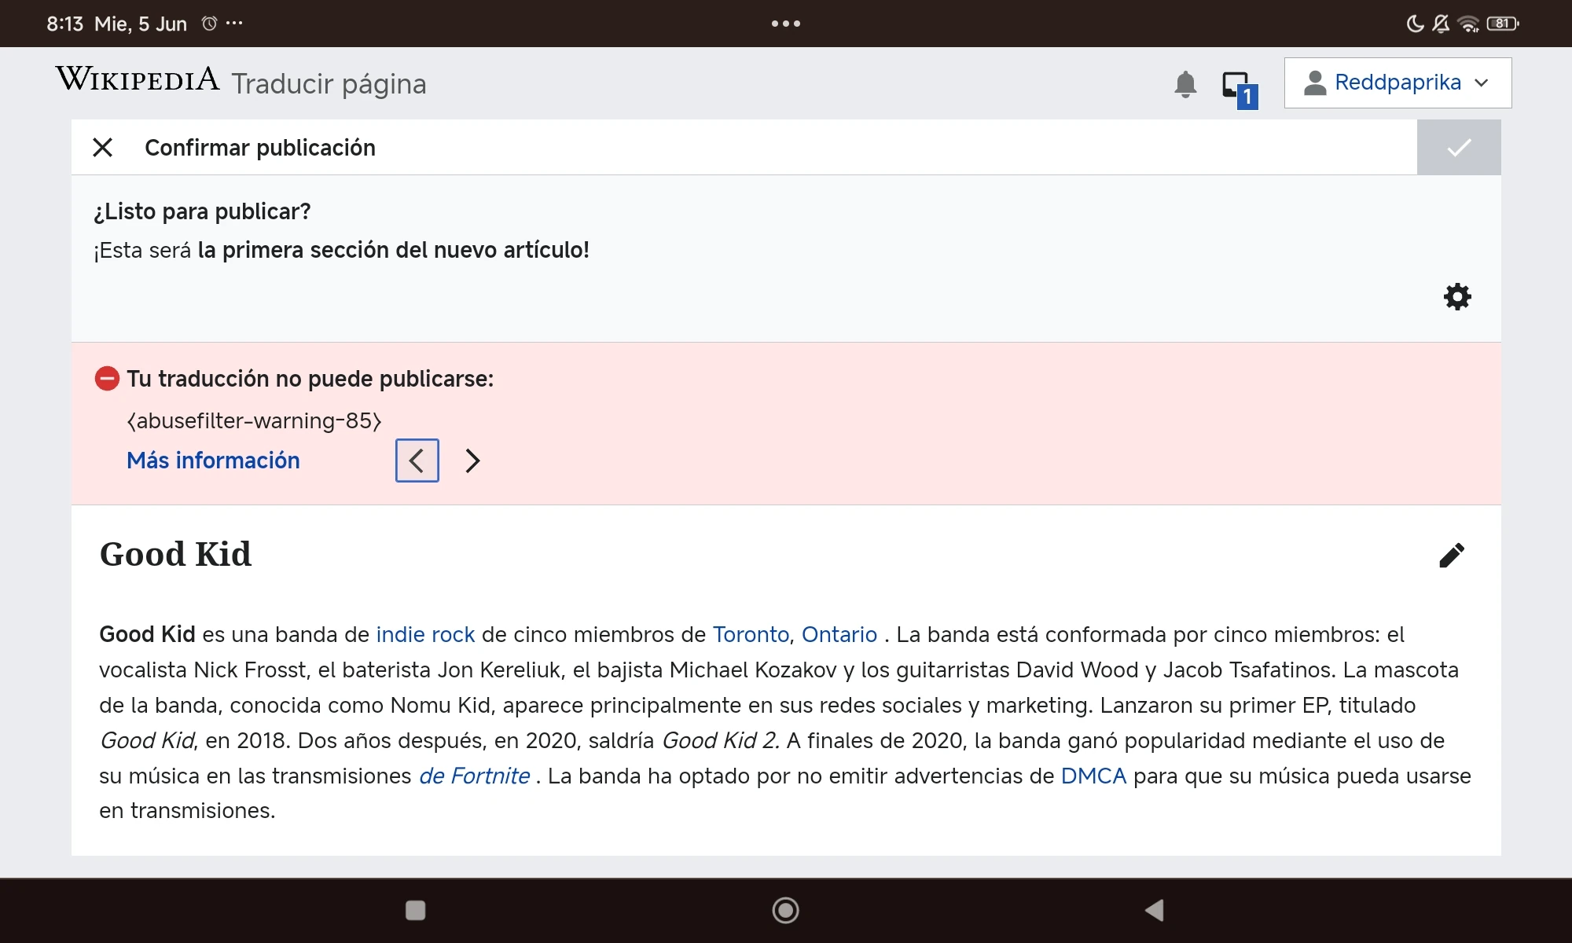This screenshot has height=943, width=1572.
Task: Click the de Fortnite link
Action: click(474, 776)
